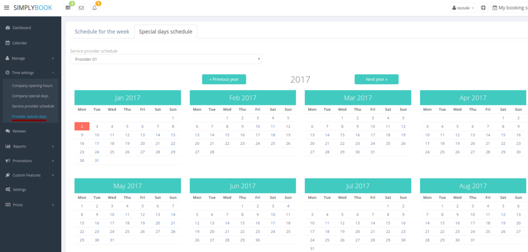Select the Special days schedule tab

[165, 32]
